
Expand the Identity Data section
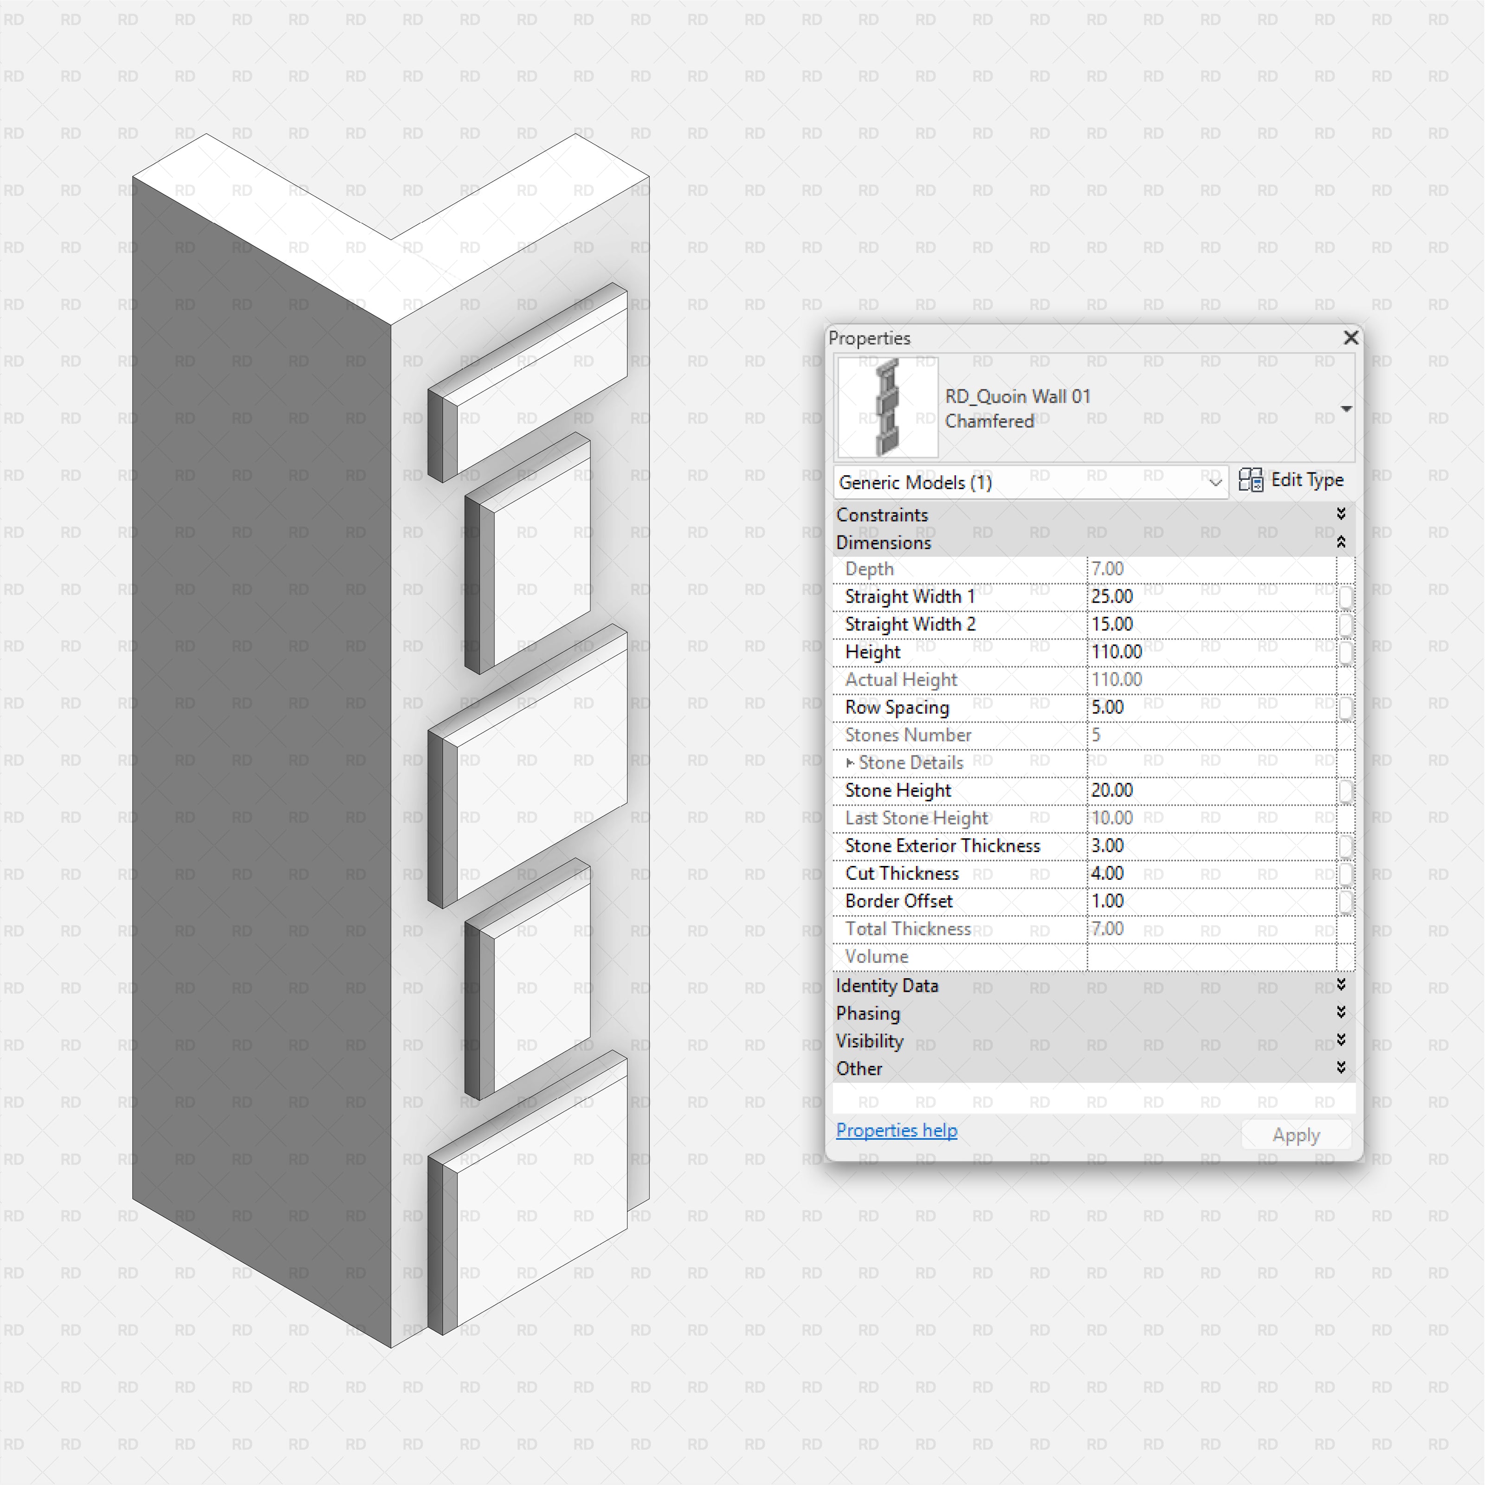click(x=1341, y=986)
